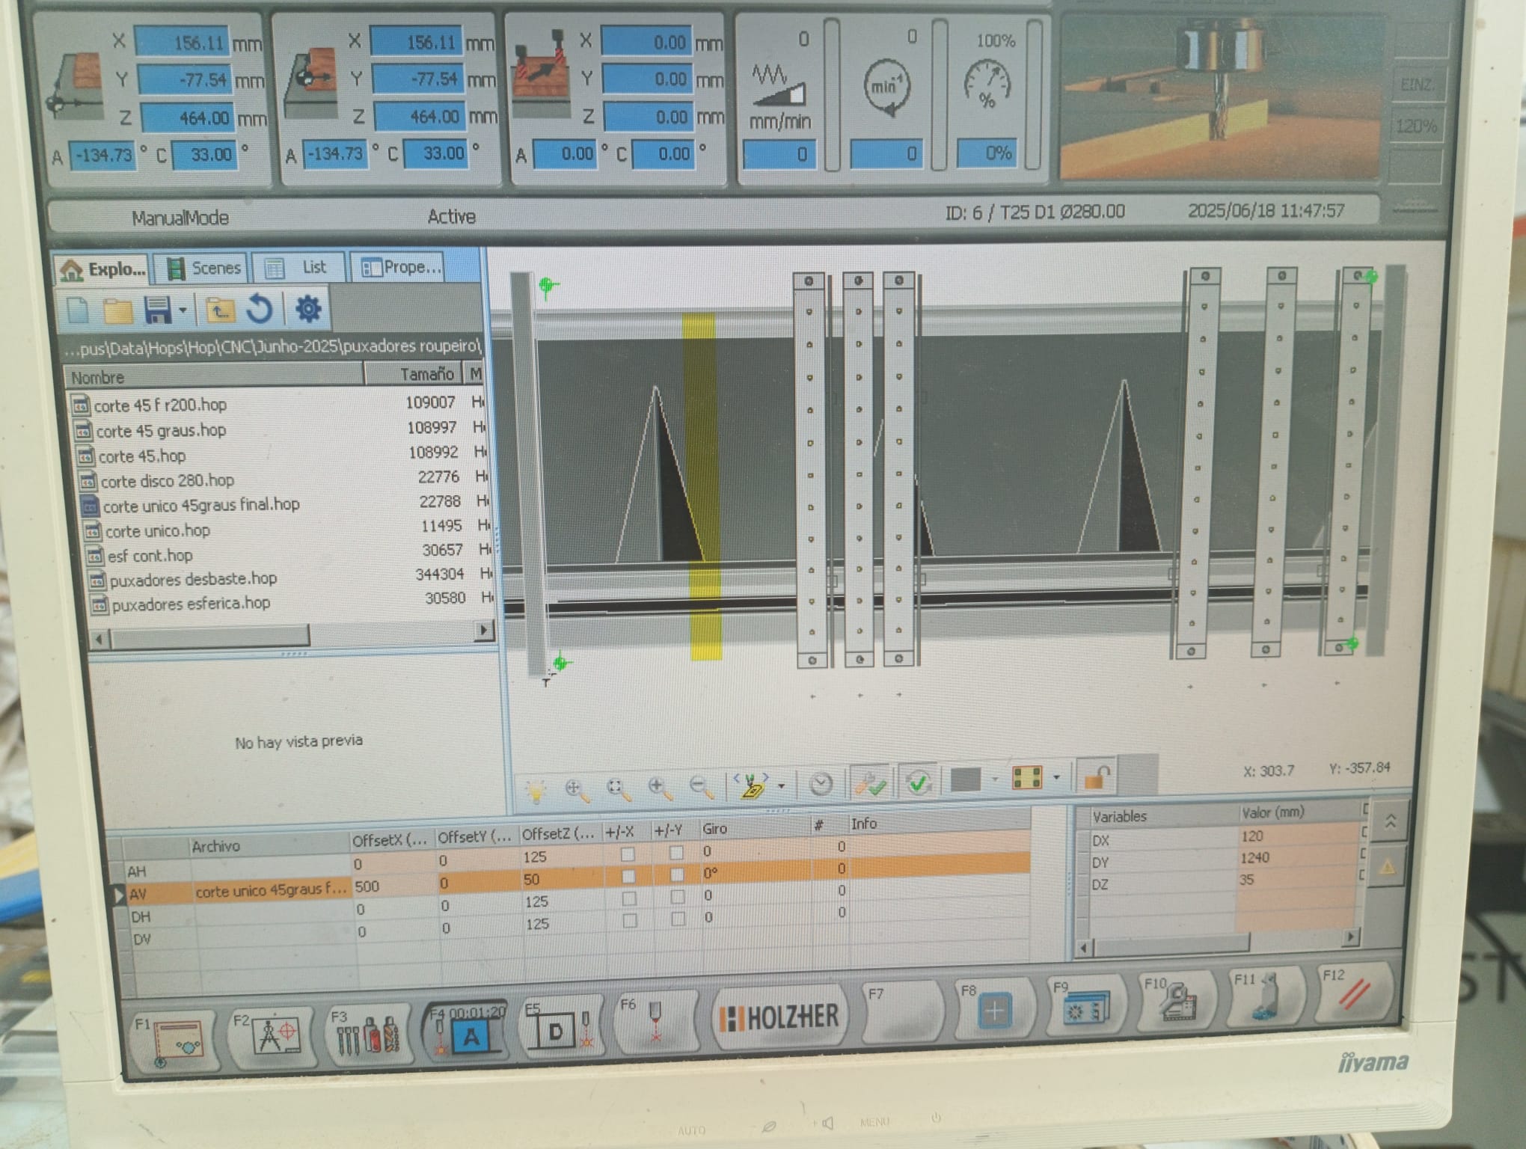Click the F12 red slashes button
This screenshot has height=1149, width=1526.
(1352, 993)
